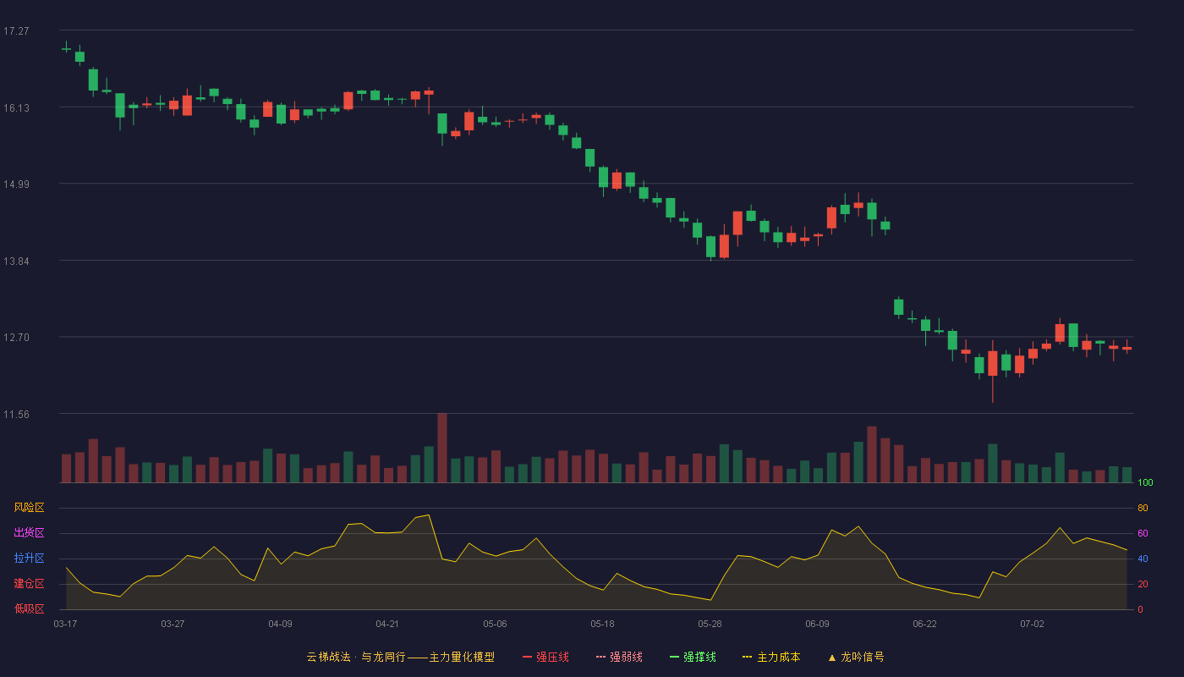1184x677 pixels.
Task: Toggle the 强压线 legend label
Action: point(552,657)
